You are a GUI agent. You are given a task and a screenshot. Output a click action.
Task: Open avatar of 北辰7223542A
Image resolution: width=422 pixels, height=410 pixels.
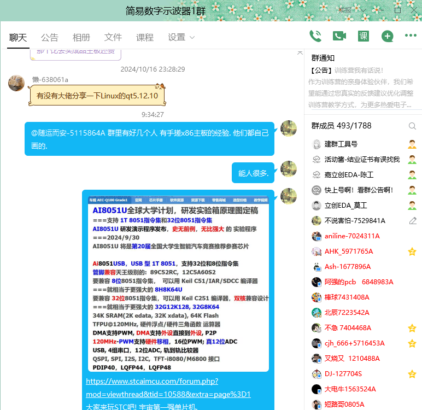point(317,313)
